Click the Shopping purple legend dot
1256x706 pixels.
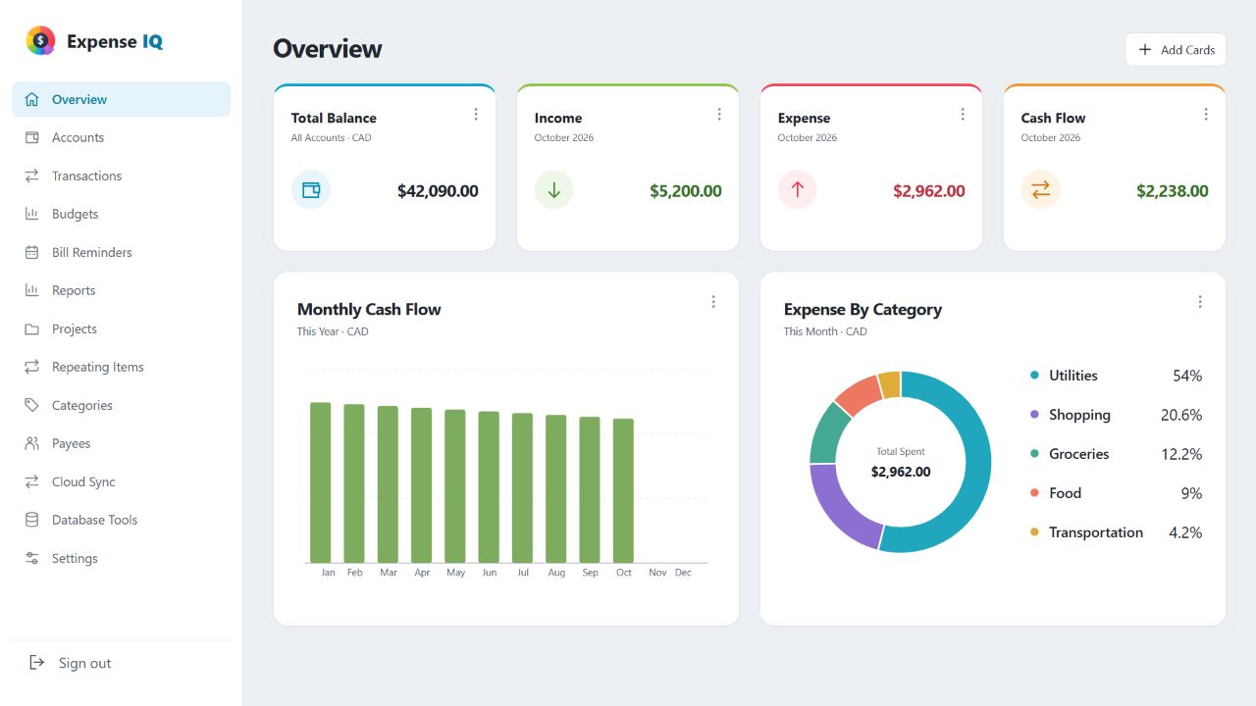point(1034,415)
